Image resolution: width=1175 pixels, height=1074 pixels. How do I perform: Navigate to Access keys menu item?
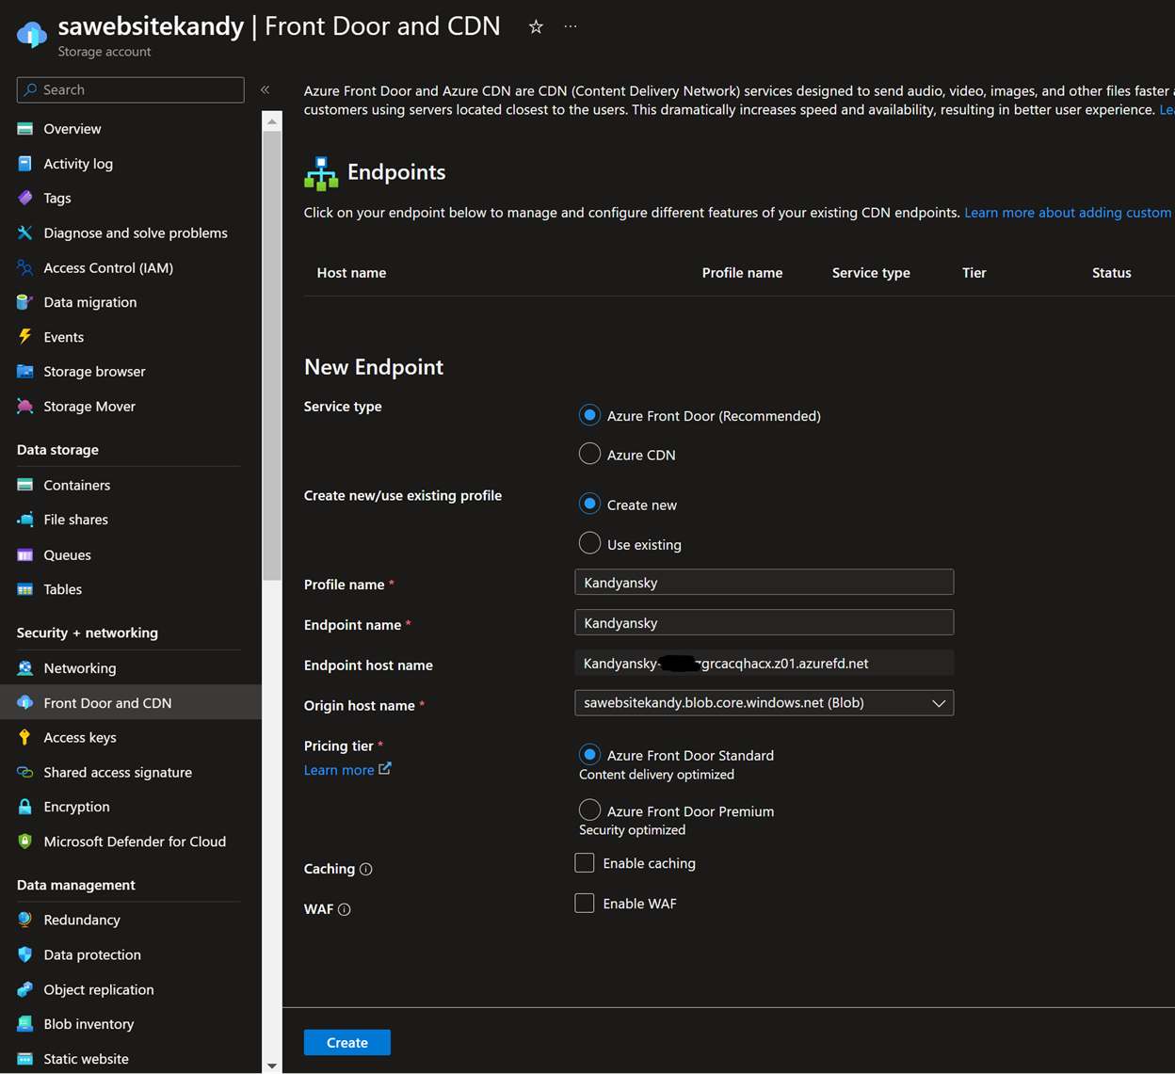point(131,737)
